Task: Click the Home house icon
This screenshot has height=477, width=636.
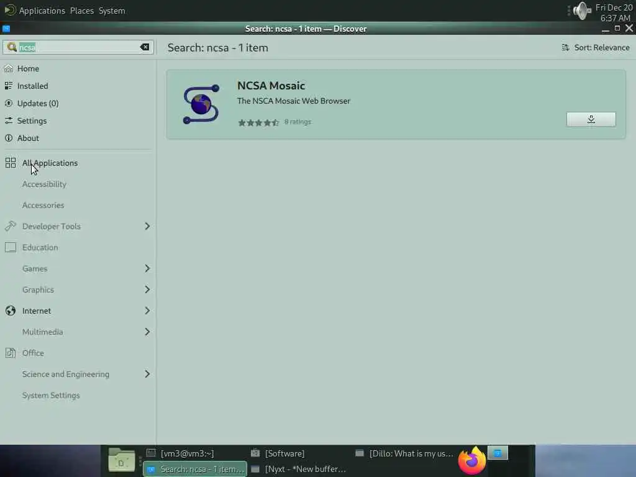Action: (x=9, y=68)
